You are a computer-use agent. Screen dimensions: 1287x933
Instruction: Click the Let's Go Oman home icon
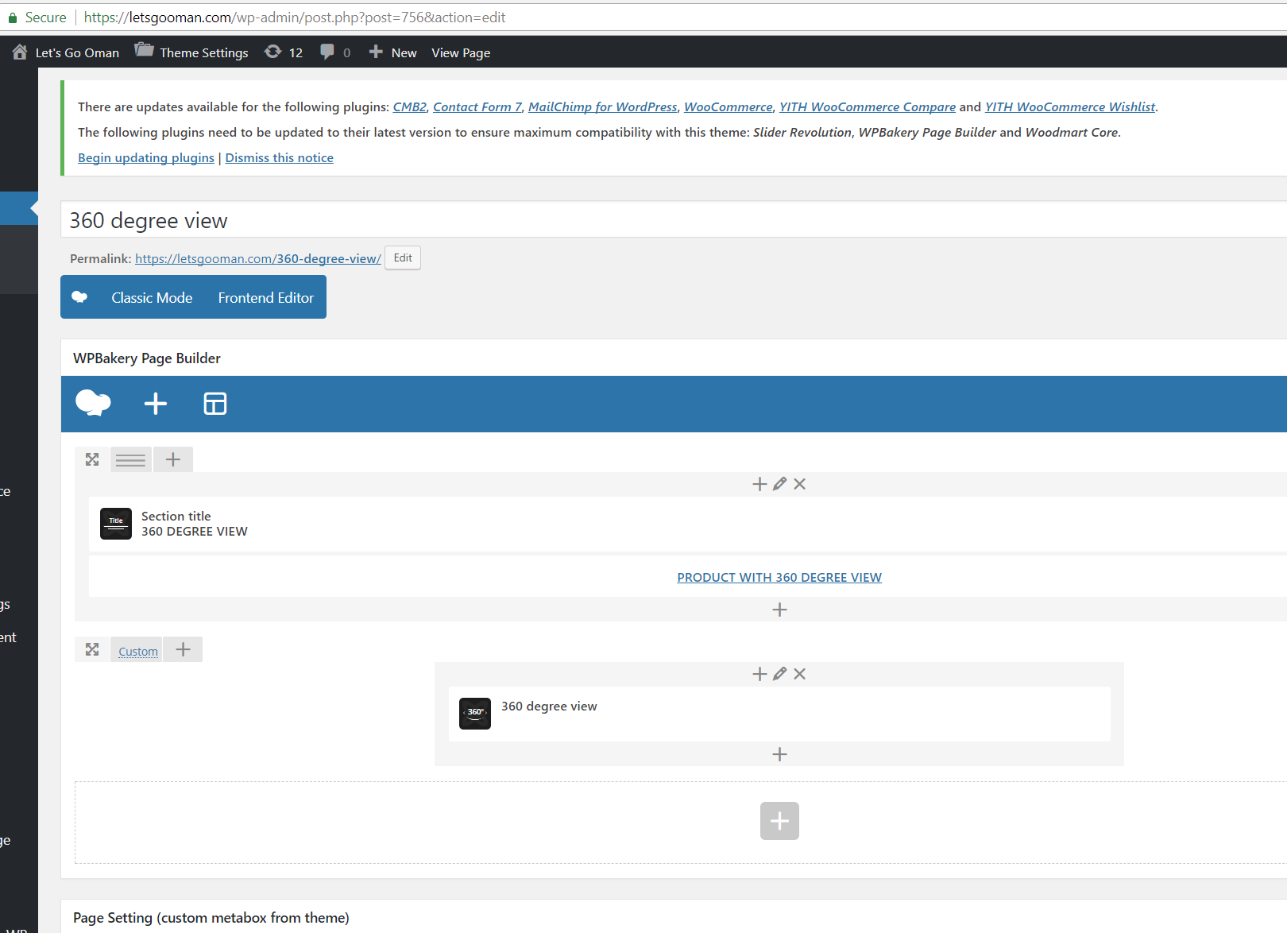[20, 52]
